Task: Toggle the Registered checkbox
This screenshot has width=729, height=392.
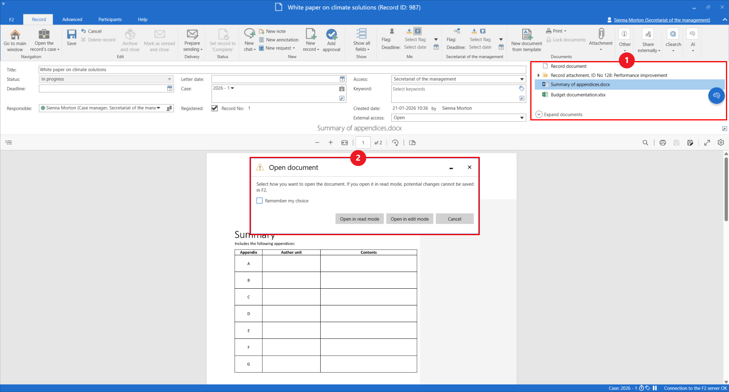Action: (x=215, y=108)
